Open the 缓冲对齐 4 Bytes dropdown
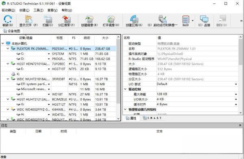Viewport: 244px width, 159px height. point(236,105)
